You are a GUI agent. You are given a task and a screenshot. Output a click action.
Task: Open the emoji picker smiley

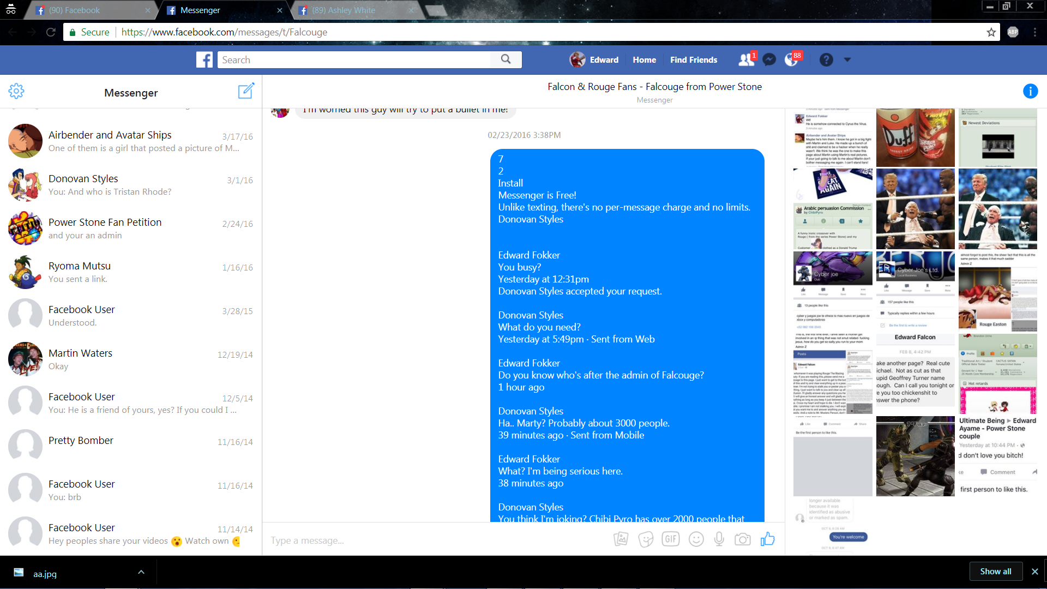tap(696, 539)
